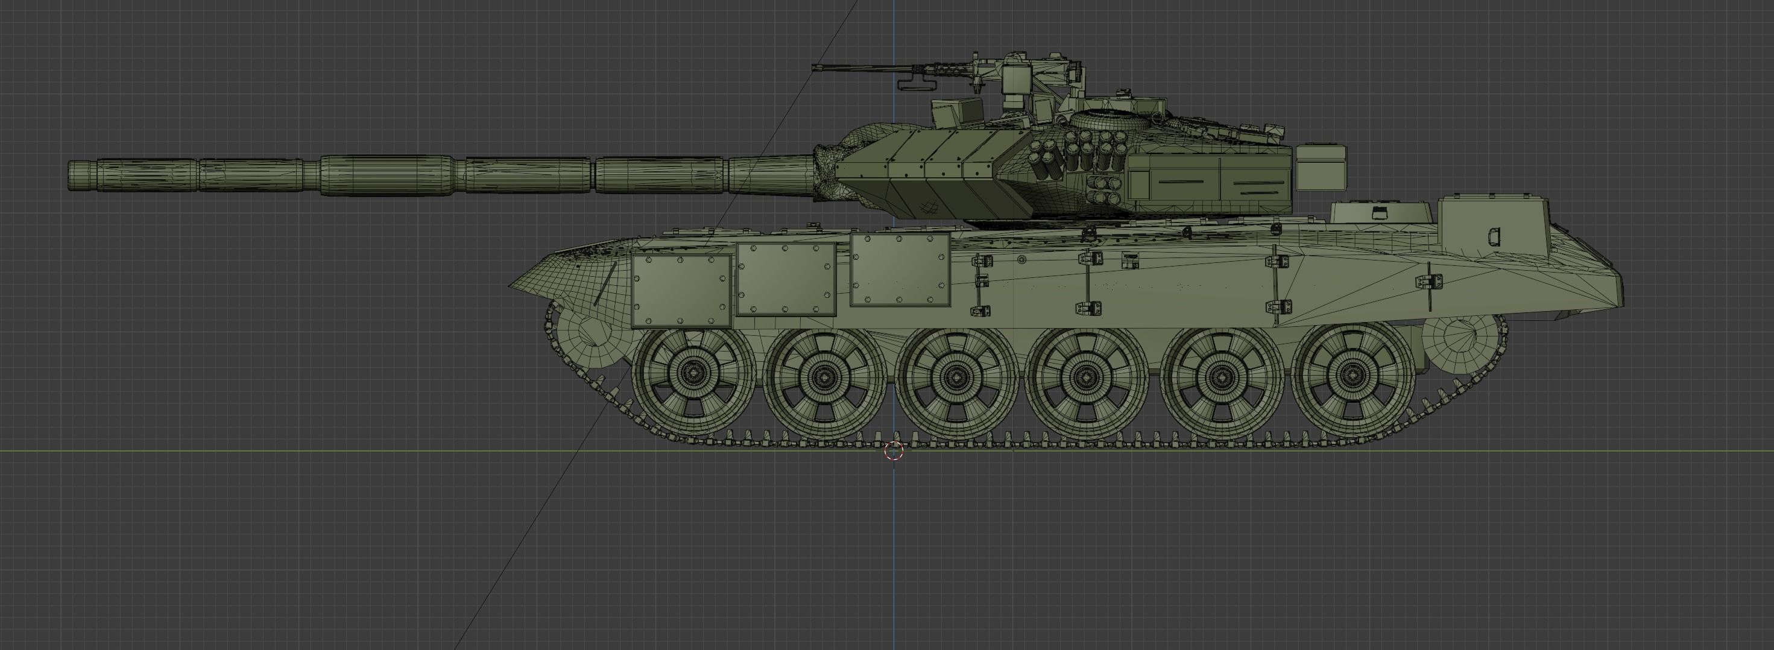This screenshot has height=650, width=1774.
Task: Click the 3D cursor at the origin
Action: (894, 451)
